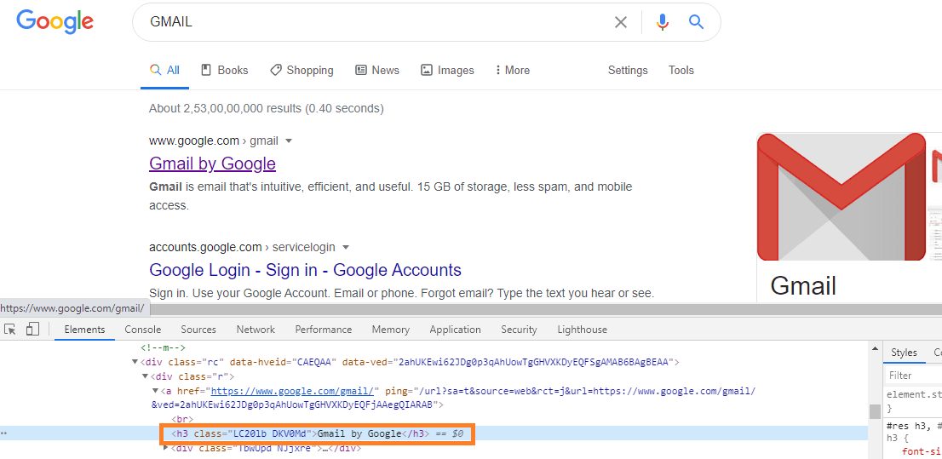Screen dimensions: 942x459
Task: Open the Application tab in DevTools
Action: [x=456, y=330]
